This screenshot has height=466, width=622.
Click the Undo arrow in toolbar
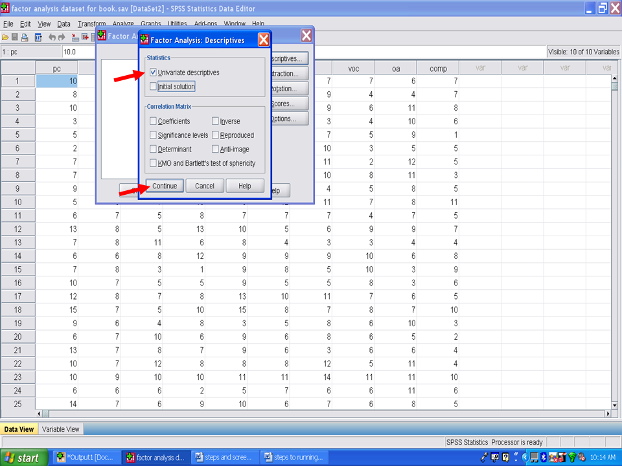pyautogui.click(x=52, y=37)
